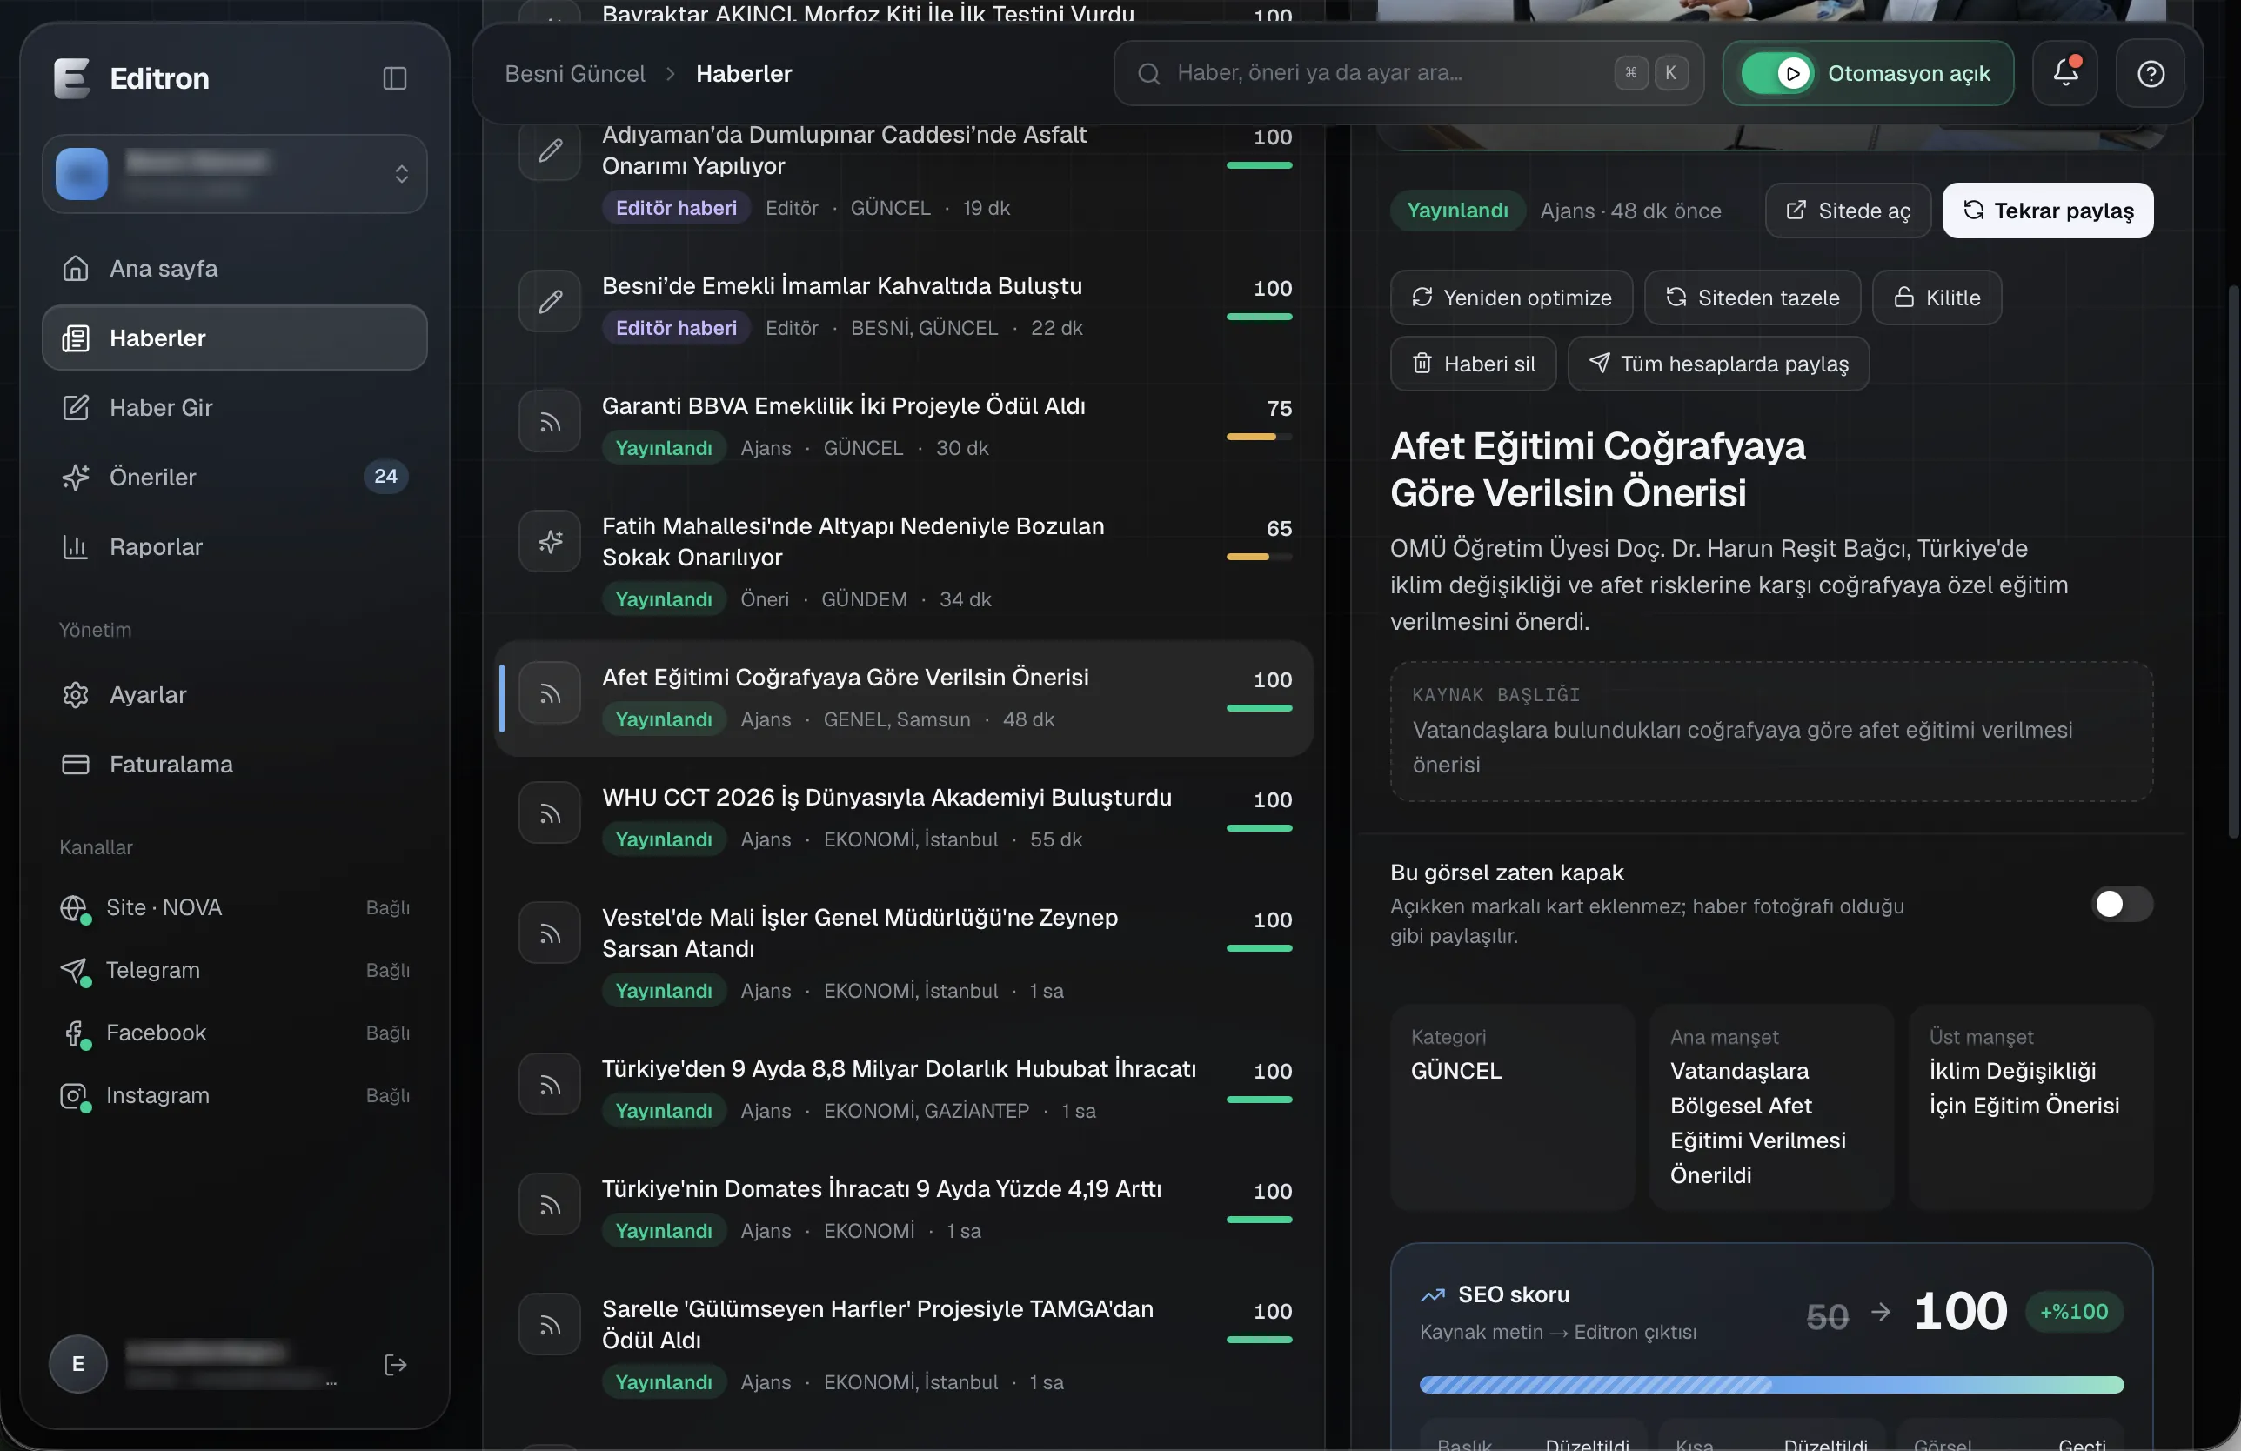Click the Kilitle button
This screenshot has width=2241, height=1451.
click(x=1936, y=298)
